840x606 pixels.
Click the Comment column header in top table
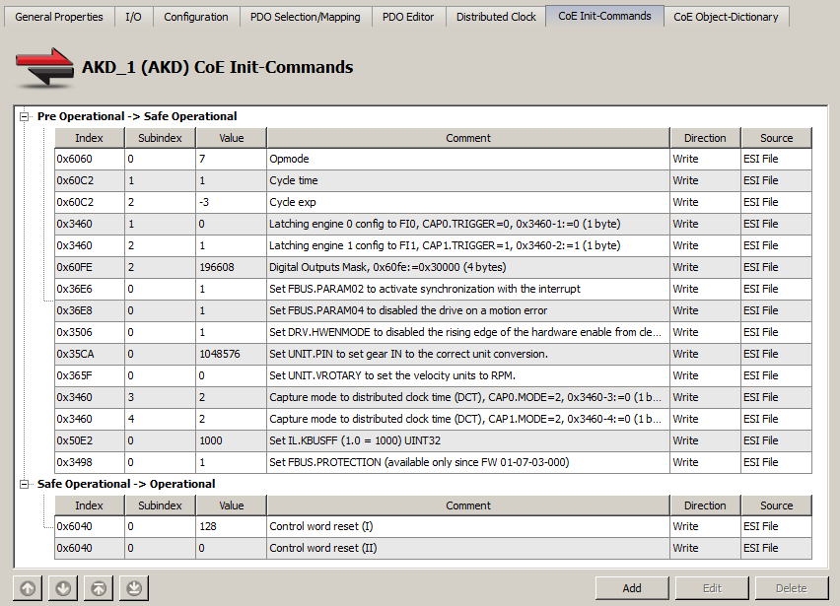point(467,138)
